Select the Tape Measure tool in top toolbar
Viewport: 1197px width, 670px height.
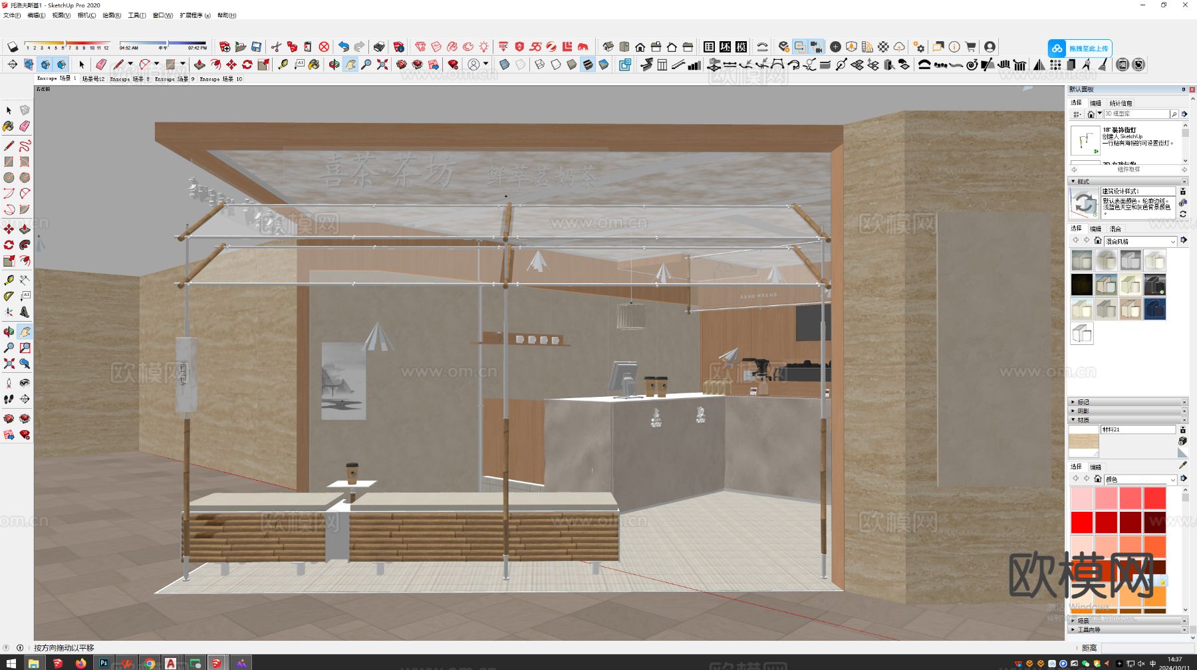[x=283, y=64]
